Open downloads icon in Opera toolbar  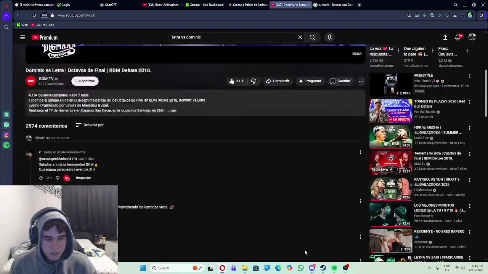455,15
